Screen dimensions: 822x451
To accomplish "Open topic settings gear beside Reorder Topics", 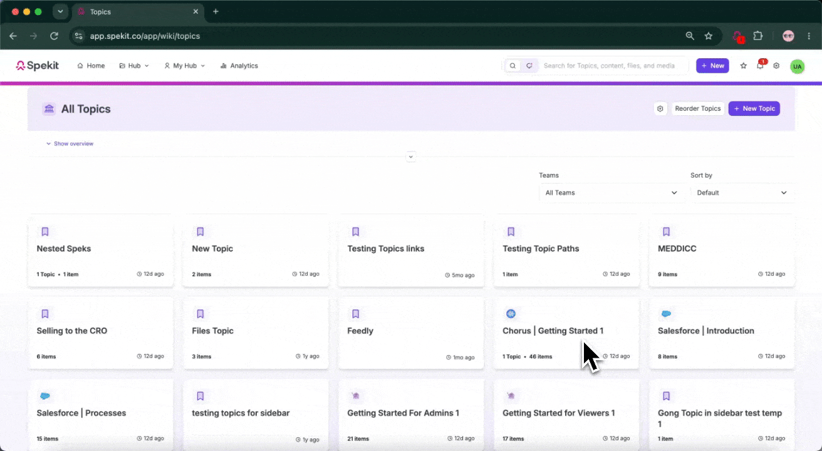I will pyautogui.click(x=660, y=109).
